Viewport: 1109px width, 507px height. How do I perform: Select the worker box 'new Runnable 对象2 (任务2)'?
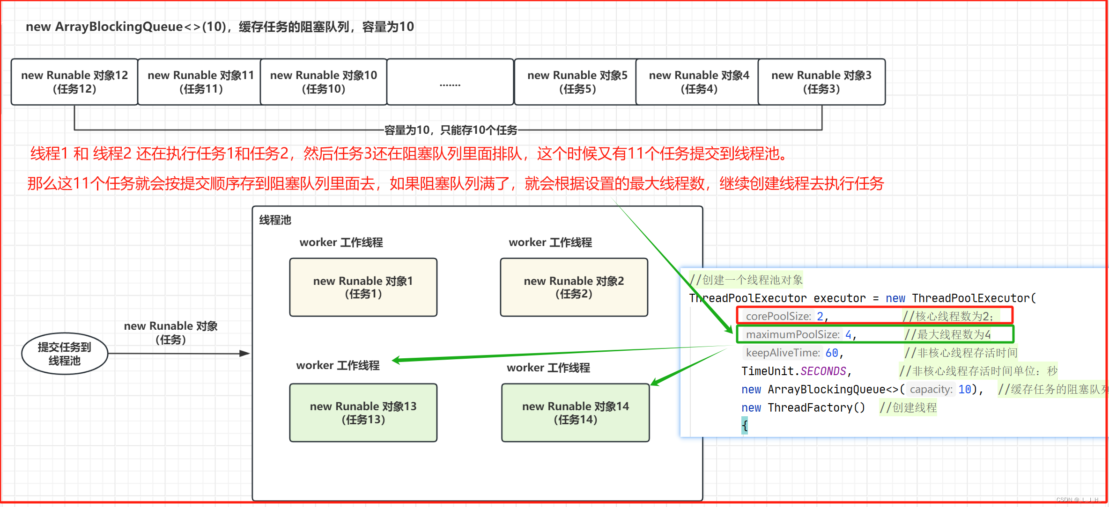point(574,287)
